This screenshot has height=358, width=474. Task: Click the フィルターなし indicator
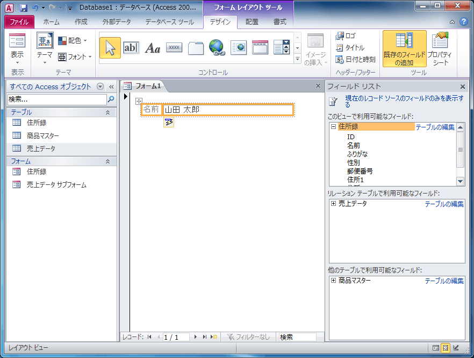click(248, 337)
